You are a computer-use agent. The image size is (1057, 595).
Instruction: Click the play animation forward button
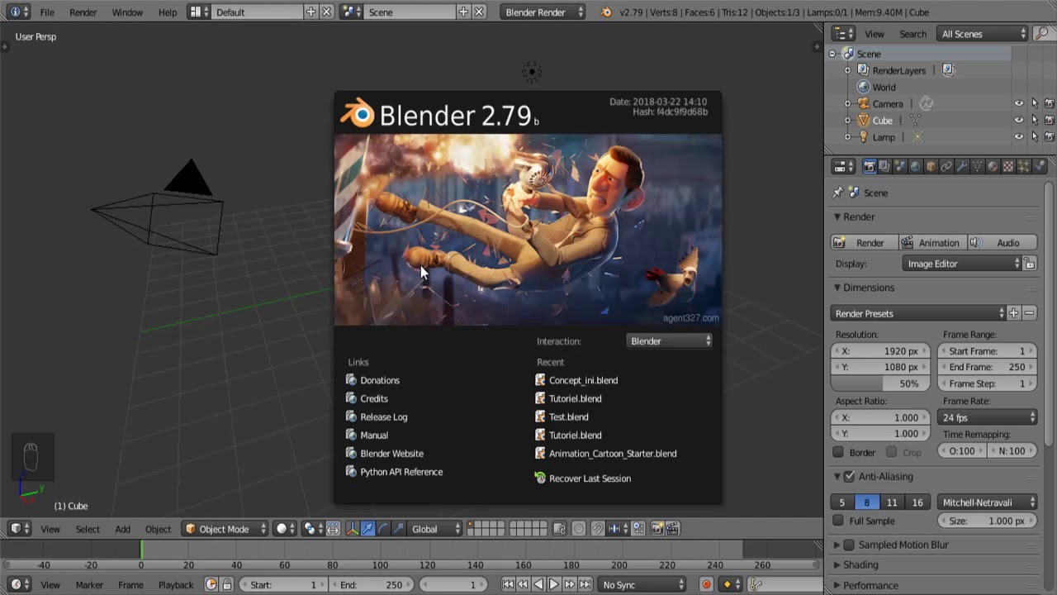[554, 584]
